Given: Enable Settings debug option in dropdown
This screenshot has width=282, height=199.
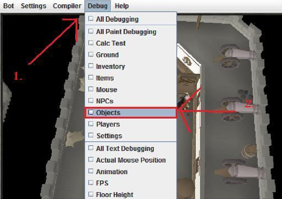Looking at the screenshot, I should pos(131,136).
